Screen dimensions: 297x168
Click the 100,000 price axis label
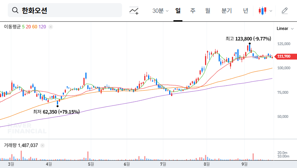tap(284, 68)
